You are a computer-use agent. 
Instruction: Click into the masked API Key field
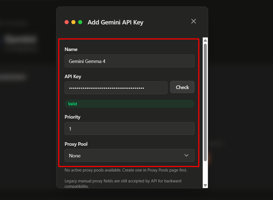116,88
